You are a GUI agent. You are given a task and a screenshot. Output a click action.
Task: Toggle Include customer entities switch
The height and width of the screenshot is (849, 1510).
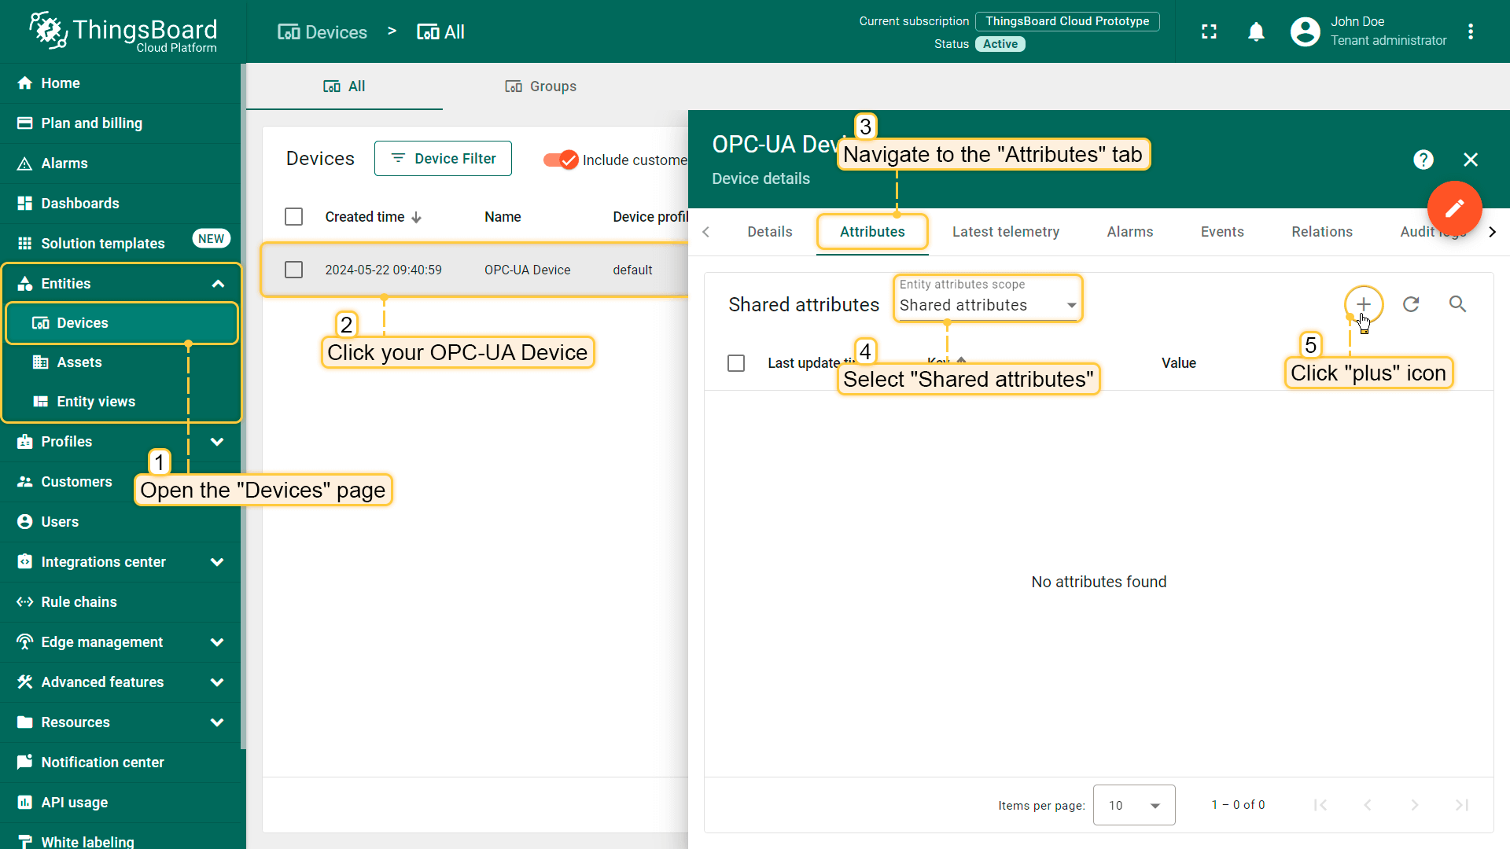[561, 160]
